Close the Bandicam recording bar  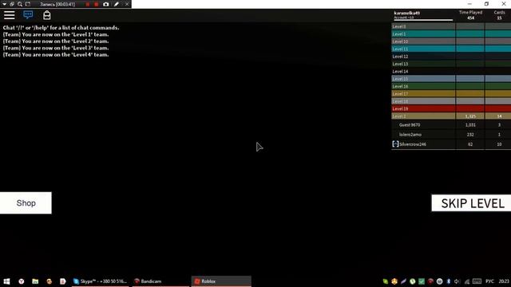[127, 4]
